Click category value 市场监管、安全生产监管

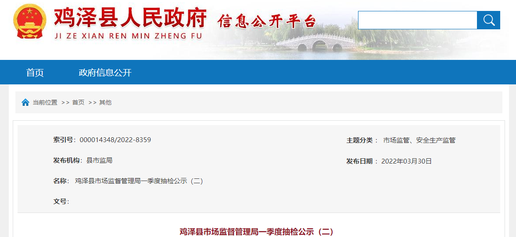tap(419, 140)
